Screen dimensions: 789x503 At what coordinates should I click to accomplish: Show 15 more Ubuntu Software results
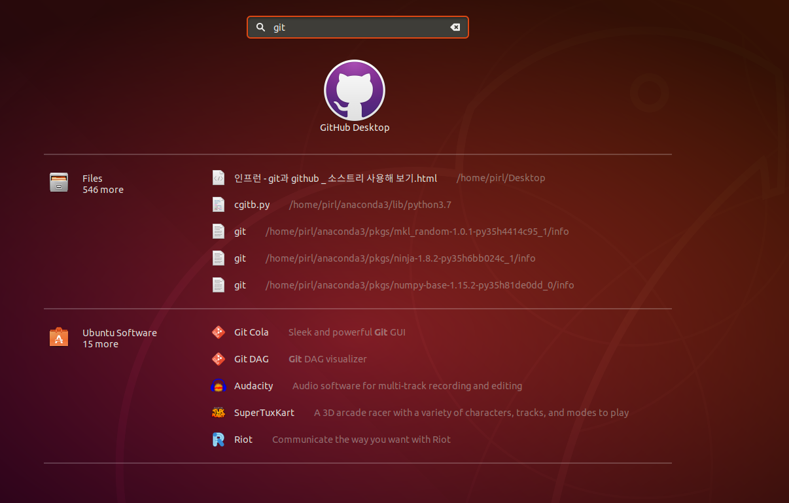(100, 344)
